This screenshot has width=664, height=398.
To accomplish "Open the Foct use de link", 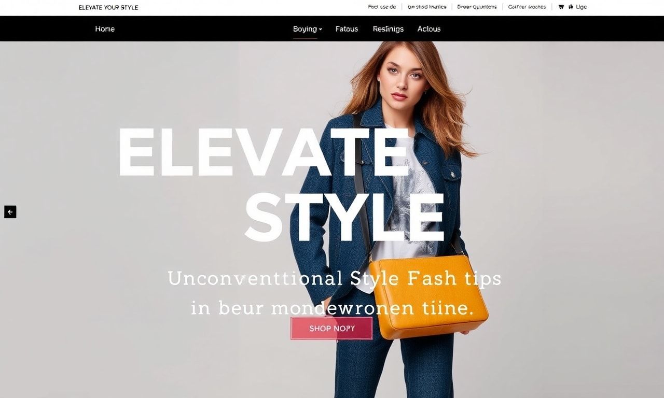I will point(382,7).
